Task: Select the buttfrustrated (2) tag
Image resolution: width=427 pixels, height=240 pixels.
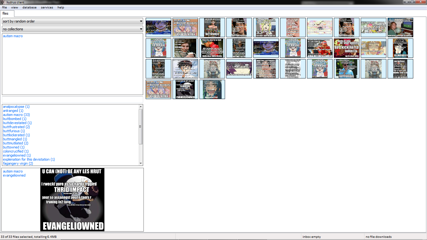Action: point(16,127)
